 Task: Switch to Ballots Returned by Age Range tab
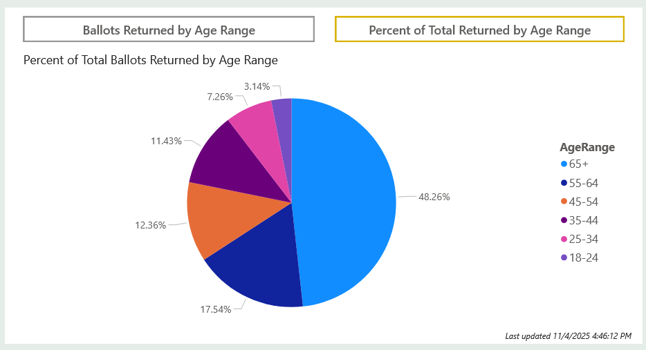(x=169, y=30)
